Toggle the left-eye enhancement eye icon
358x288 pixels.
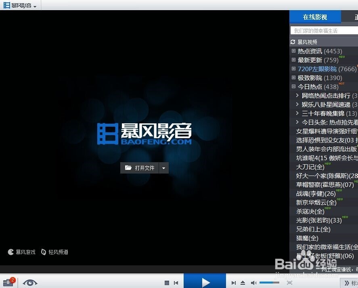point(30,283)
